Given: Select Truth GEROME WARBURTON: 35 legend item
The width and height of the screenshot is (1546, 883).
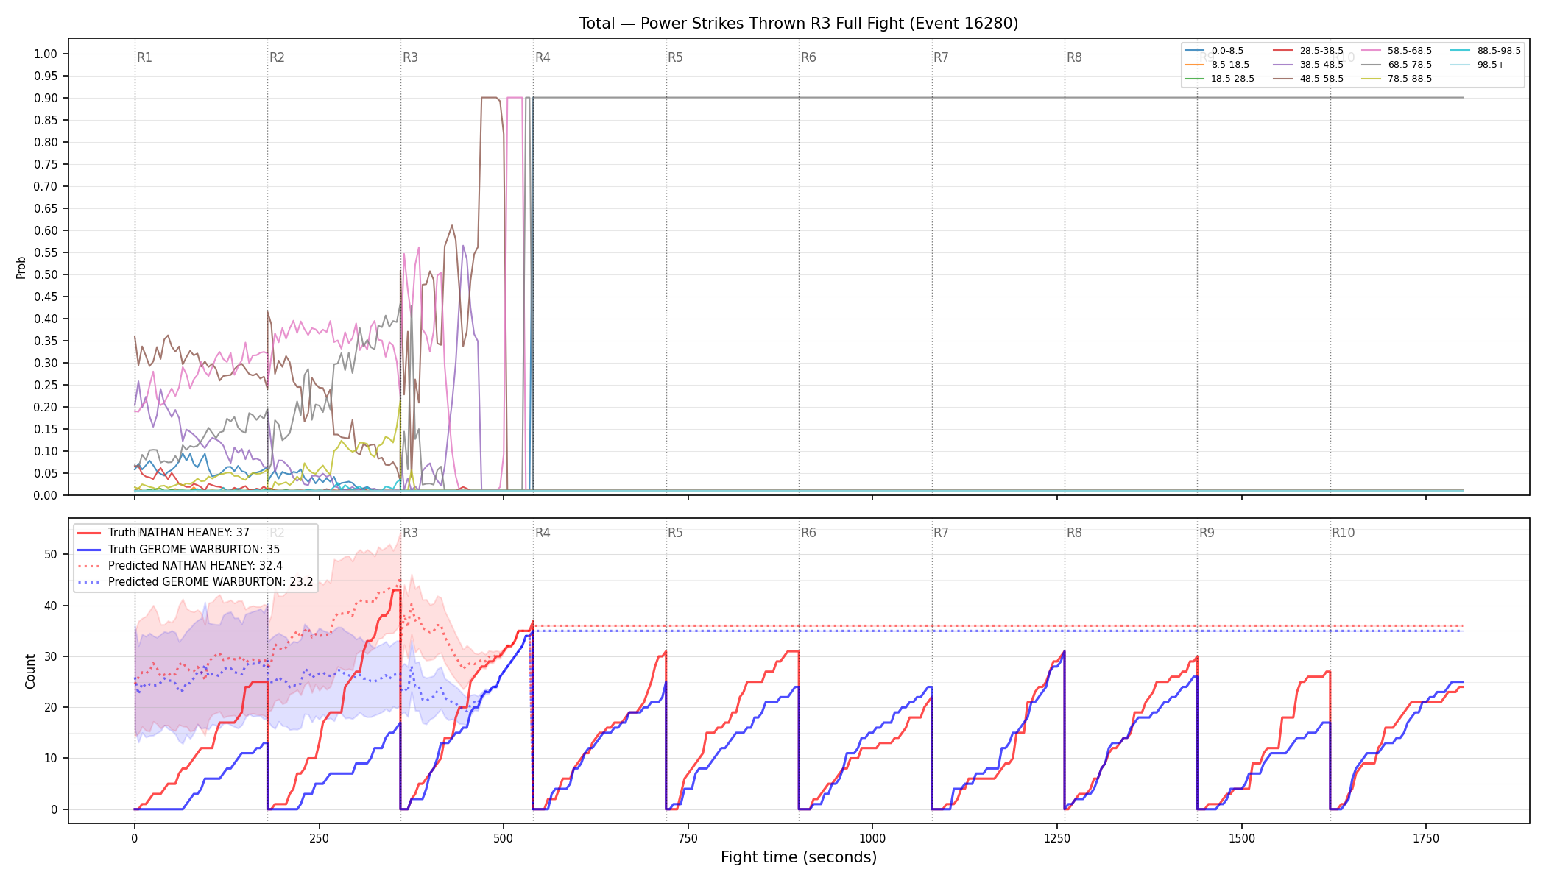Looking at the screenshot, I should coord(178,549).
